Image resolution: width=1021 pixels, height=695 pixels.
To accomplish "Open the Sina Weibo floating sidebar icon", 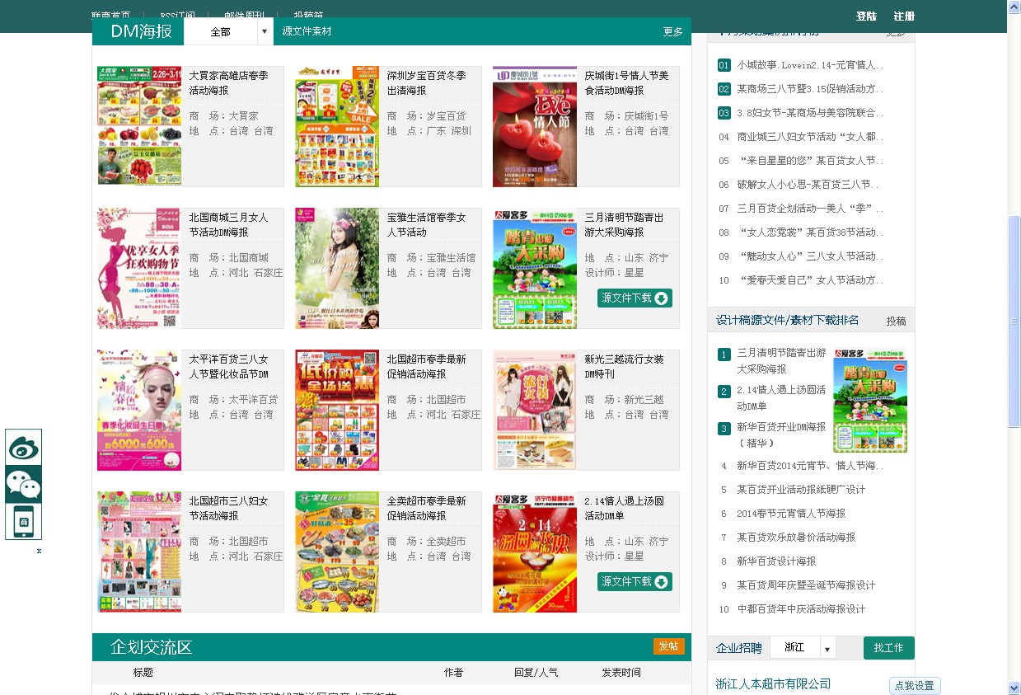I will (23, 447).
